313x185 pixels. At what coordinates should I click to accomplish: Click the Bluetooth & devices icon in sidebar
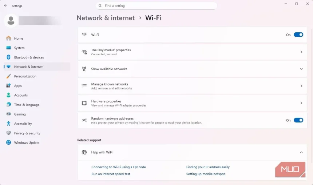[x=8, y=57]
